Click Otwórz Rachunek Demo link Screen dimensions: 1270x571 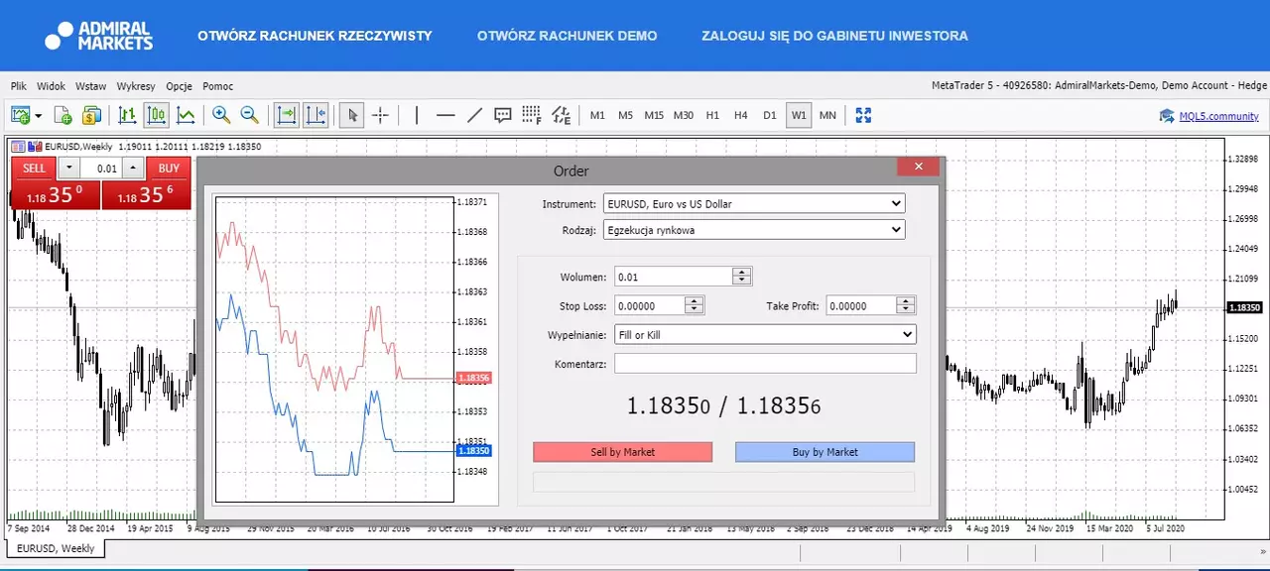point(567,36)
